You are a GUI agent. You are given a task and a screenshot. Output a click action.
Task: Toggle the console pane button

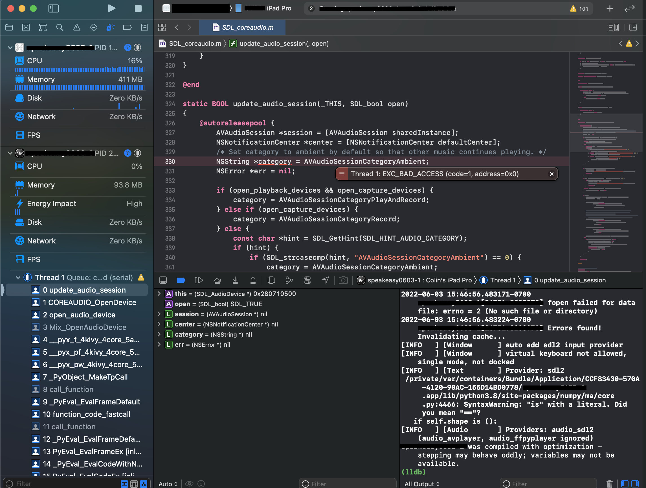(x=635, y=483)
